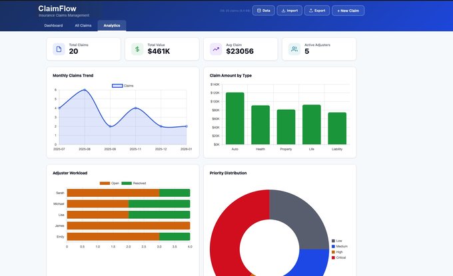Viewport: 453px width, 276px height.
Task: Click the Active Adjusters people icon
Action: click(x=294, y=49)
